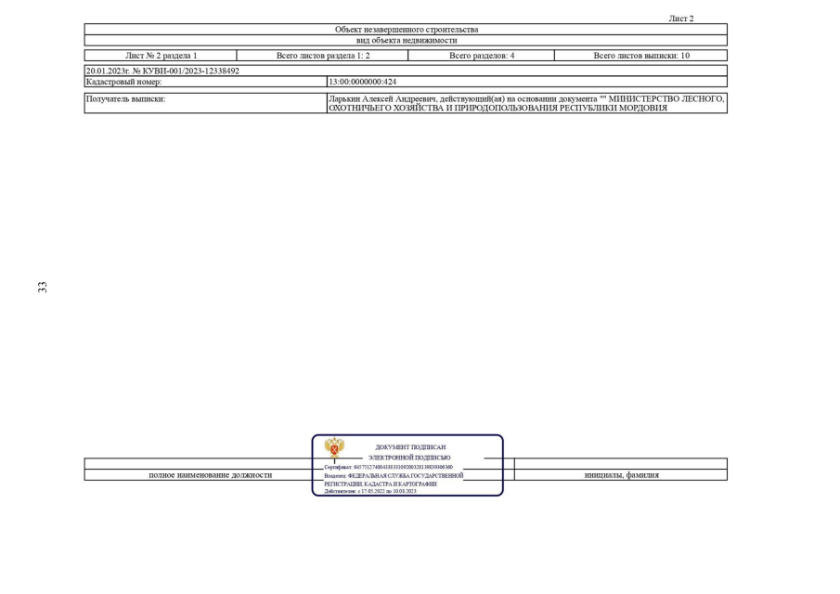Click the 'Всего листов раздела 1: 2' cell
840x594 pixels.
tap(322, 56)
